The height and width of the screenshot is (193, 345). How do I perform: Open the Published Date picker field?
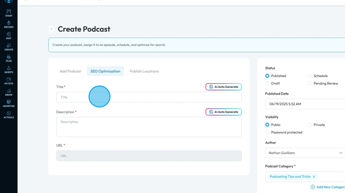click(x=305, y=104)
